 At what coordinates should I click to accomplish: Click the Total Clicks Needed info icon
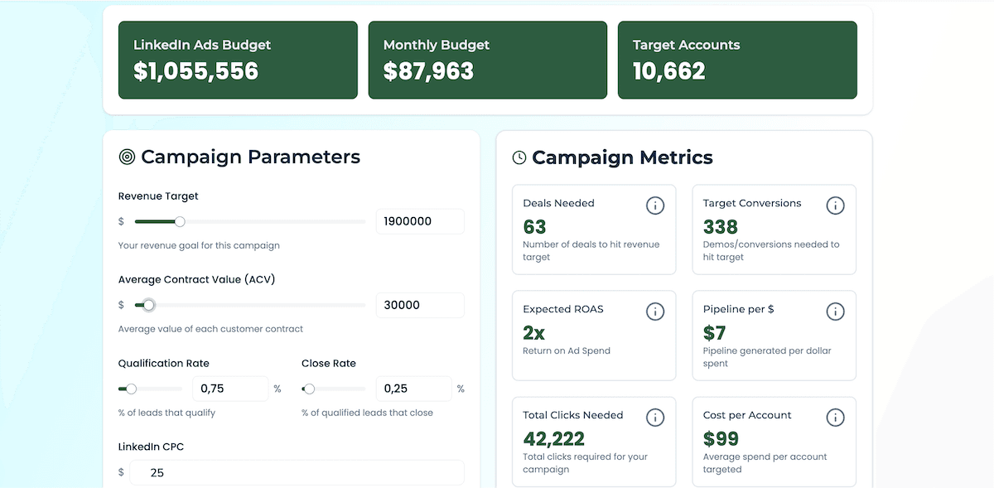pyautogui.click(x=655, y=417)
